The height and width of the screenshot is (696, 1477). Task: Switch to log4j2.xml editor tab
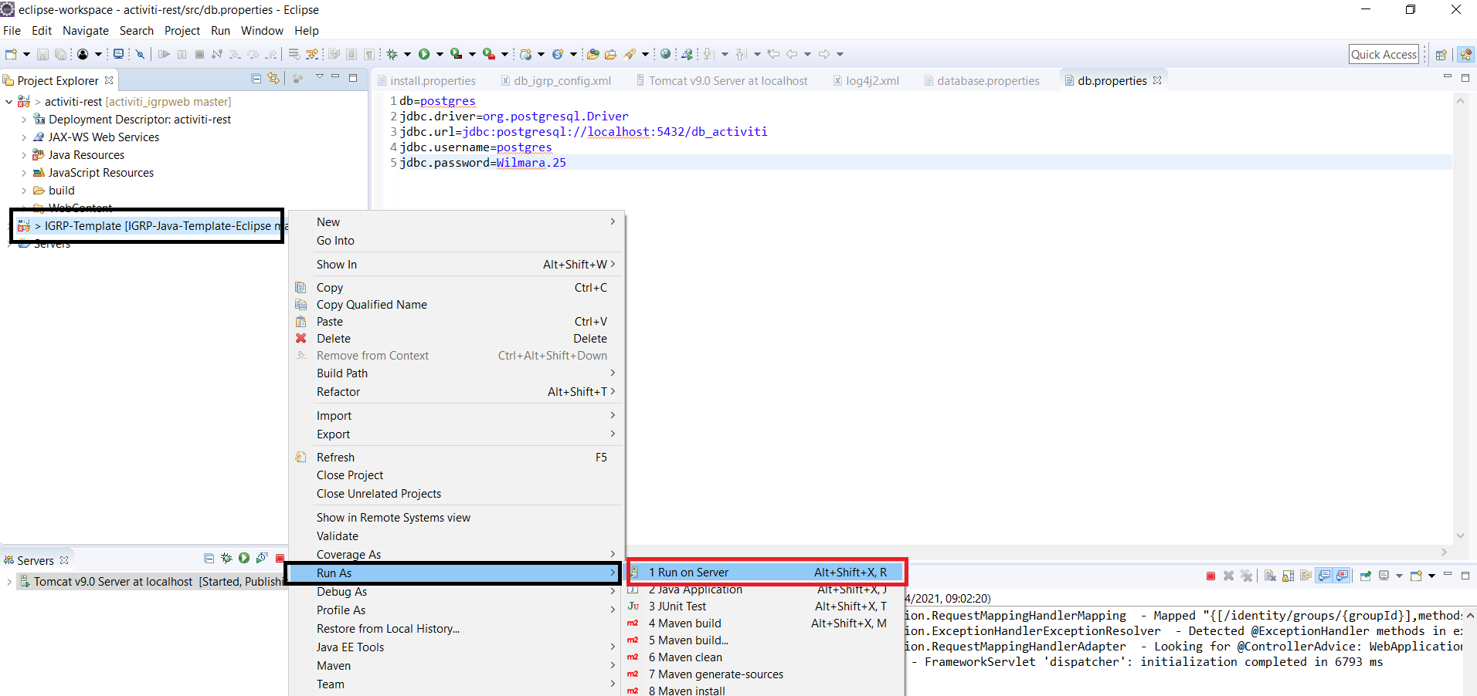866,81
